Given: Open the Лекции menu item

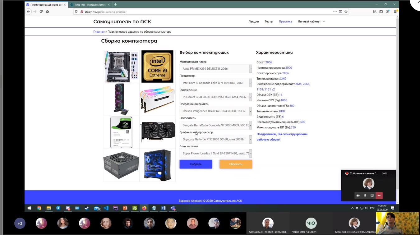Looking at the screenshot, I should click(x=254, y=21).
